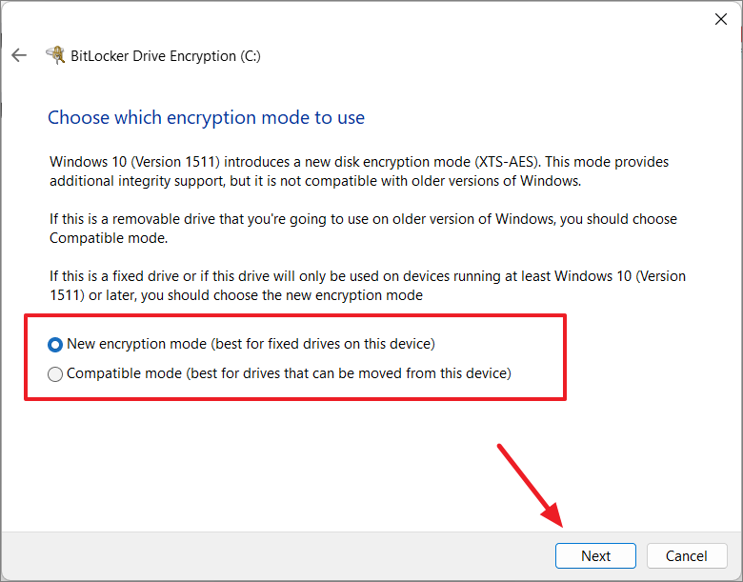Click the 'BitLocker Drive Encryption (C:)' window title
The width and height of the screenshot is (743, 582).
(166, 56)
